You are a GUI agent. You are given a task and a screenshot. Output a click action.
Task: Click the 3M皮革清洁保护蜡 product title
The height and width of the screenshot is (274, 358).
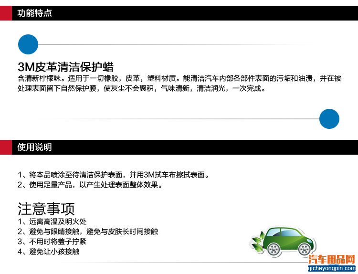pyautogui.click(x=65, y=67)
